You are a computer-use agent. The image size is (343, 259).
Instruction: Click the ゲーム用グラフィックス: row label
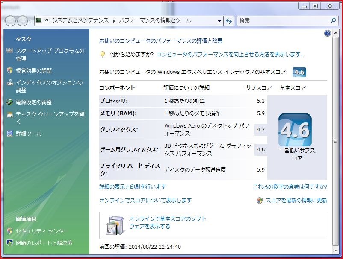pyautogui.click(x=129, y=150)
